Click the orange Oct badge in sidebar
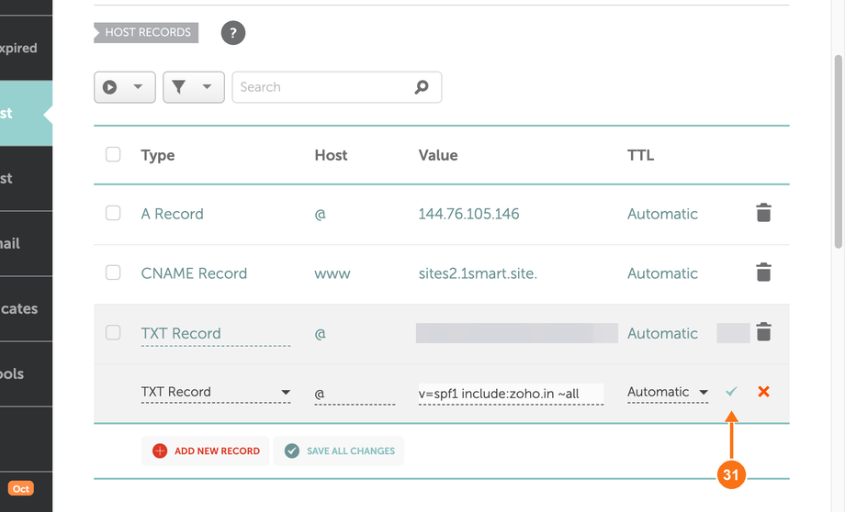The width and height of the screenshot is (845, 512). 21,489
